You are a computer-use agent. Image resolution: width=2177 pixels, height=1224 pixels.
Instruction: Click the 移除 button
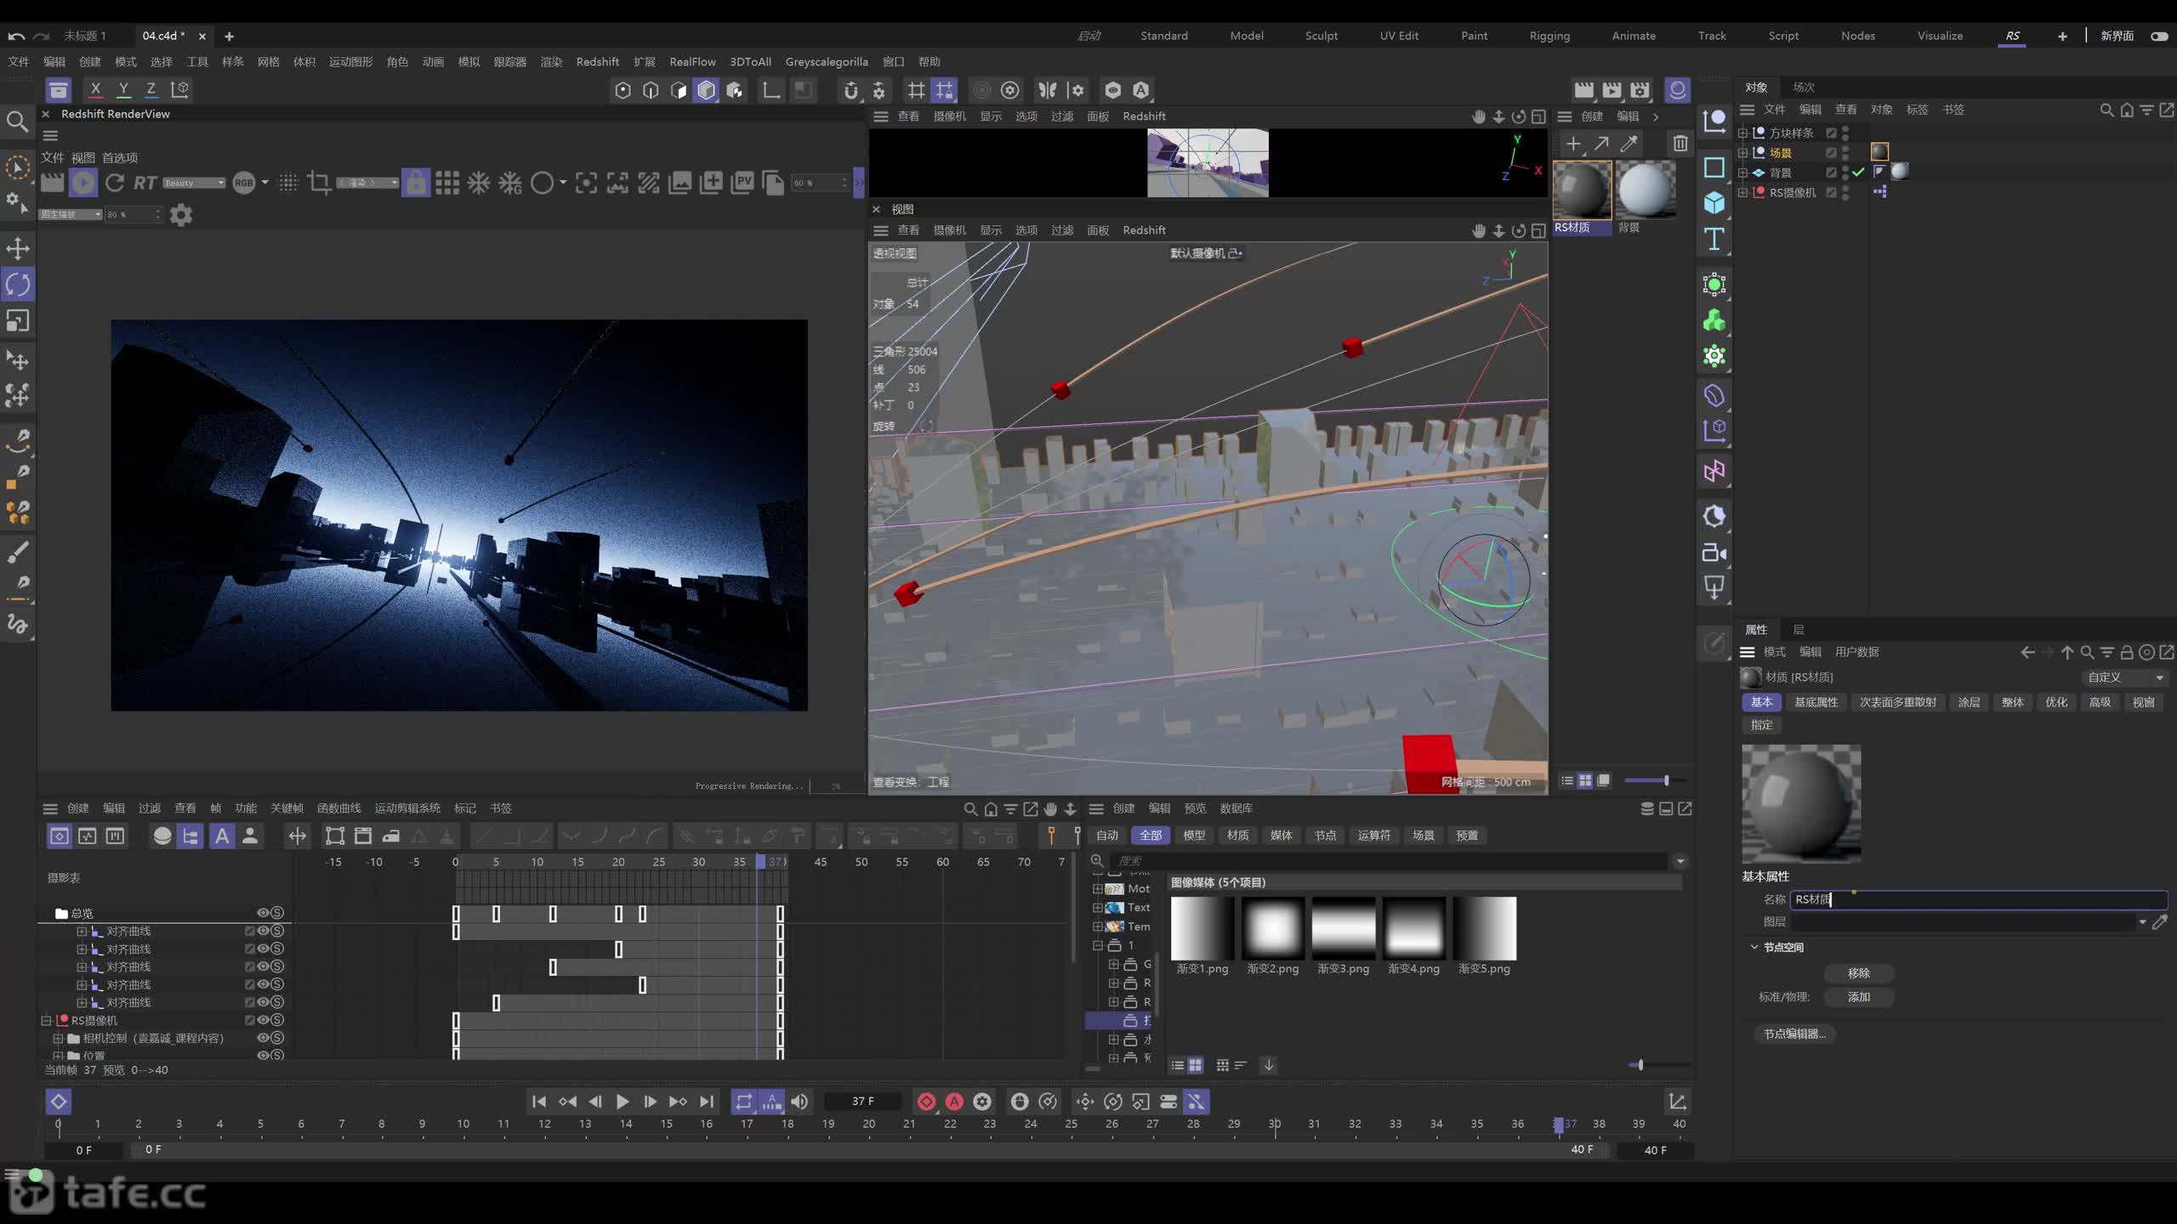tap(1858, 973)
